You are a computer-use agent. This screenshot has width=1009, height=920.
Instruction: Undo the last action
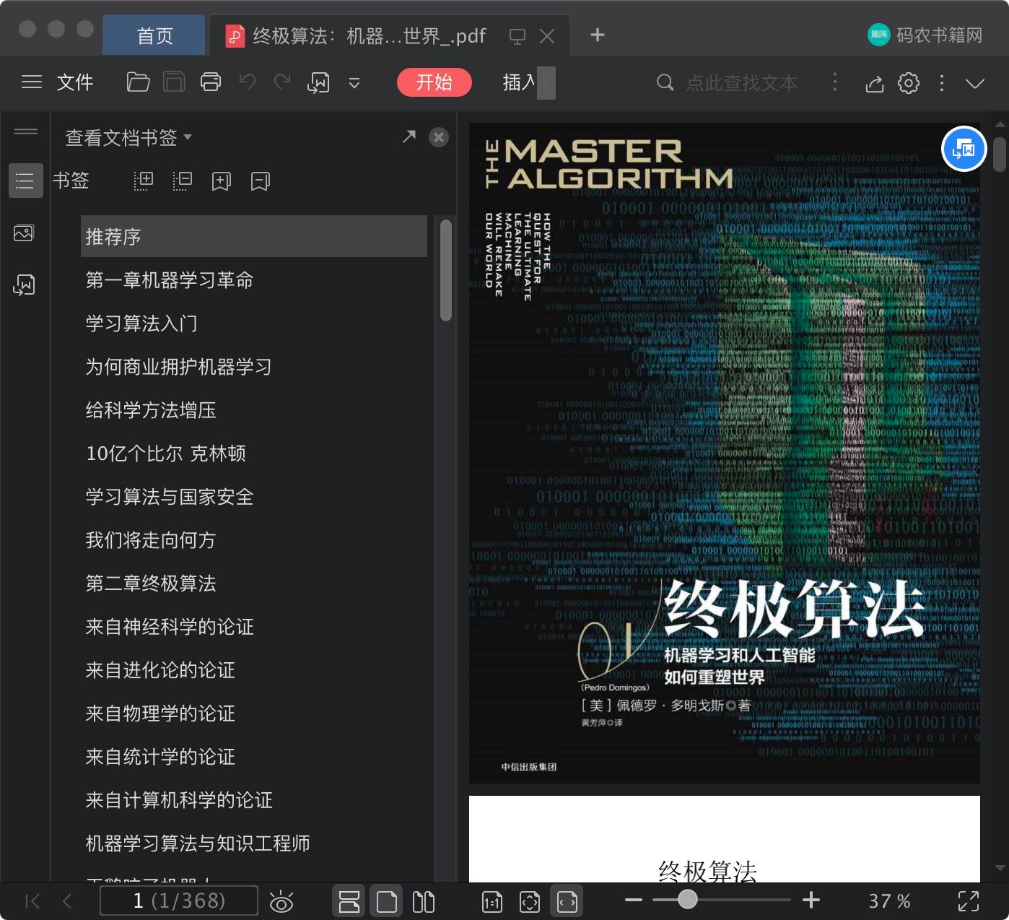[x=248, y=82]
